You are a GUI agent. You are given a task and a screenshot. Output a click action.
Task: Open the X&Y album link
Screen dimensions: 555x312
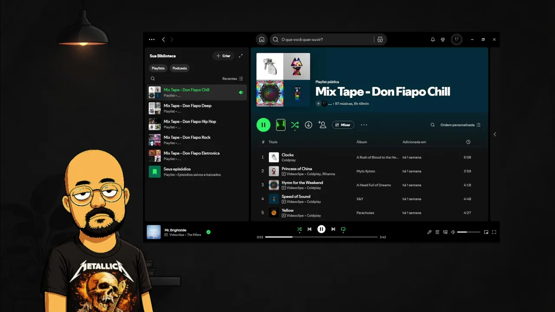(x=360, y=199)
